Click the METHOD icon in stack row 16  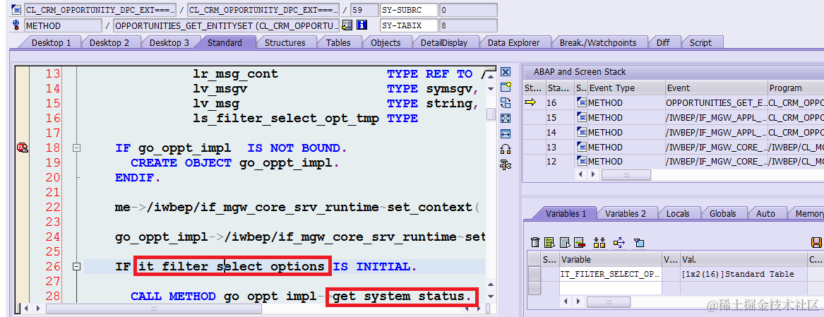(580, 103)
